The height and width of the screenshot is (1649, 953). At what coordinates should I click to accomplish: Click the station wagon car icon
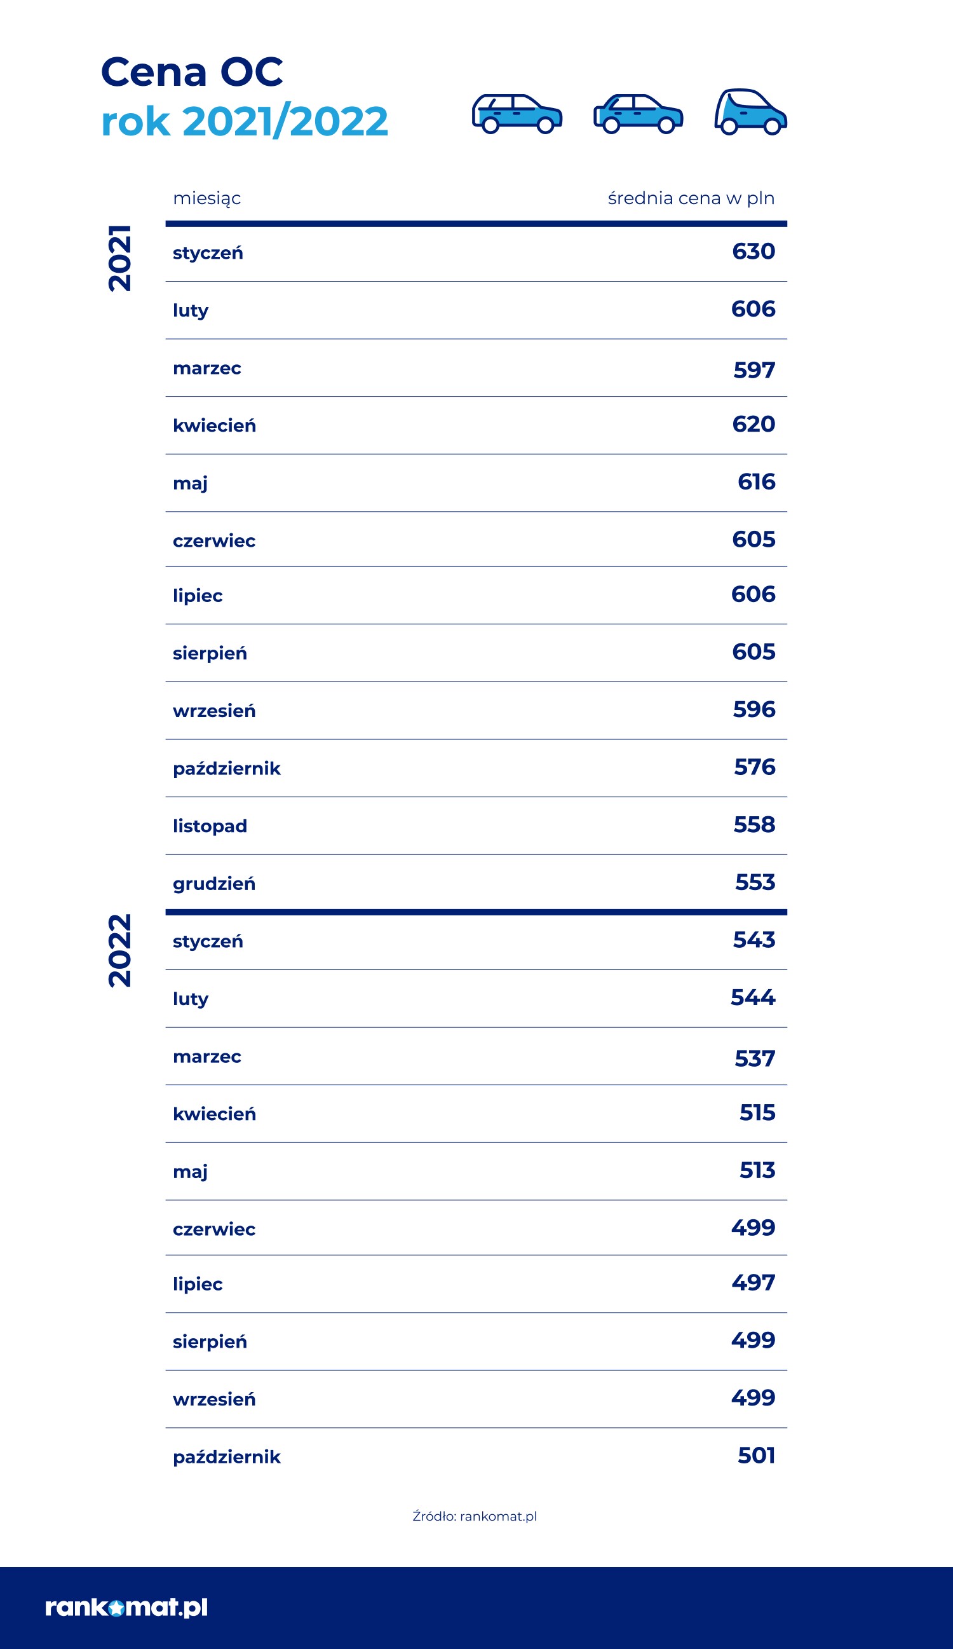[517, 114]
